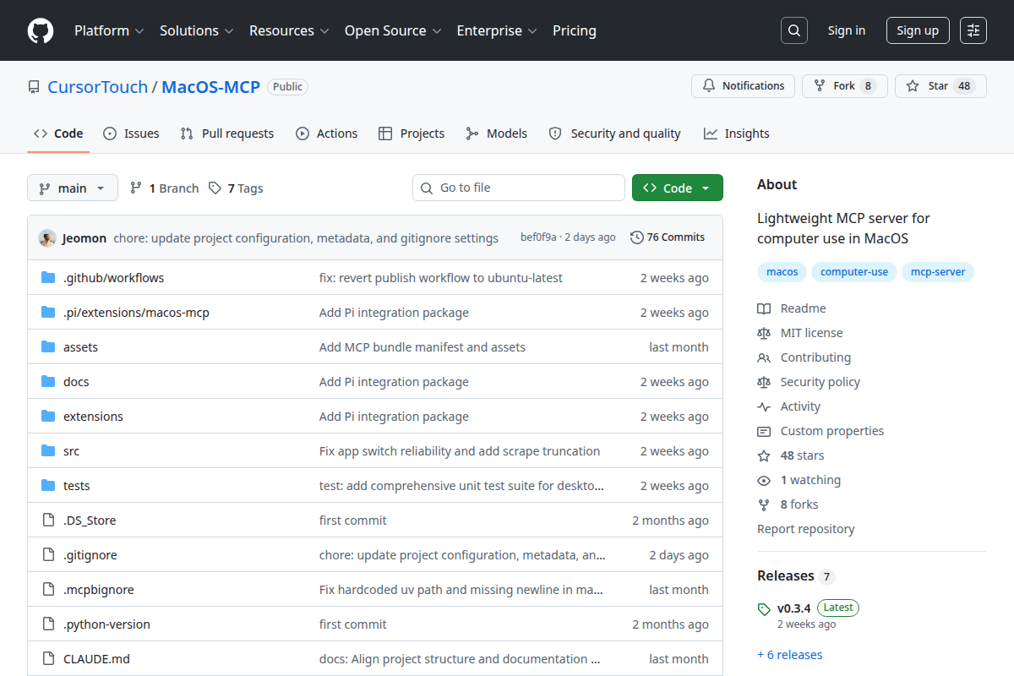
Task: Open the CursorTouch owner link
Action: pyautogui.click(x=97, y=87)
